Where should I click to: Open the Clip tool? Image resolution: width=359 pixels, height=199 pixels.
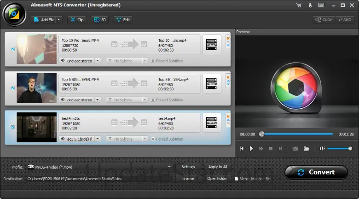tap(77, 20)
